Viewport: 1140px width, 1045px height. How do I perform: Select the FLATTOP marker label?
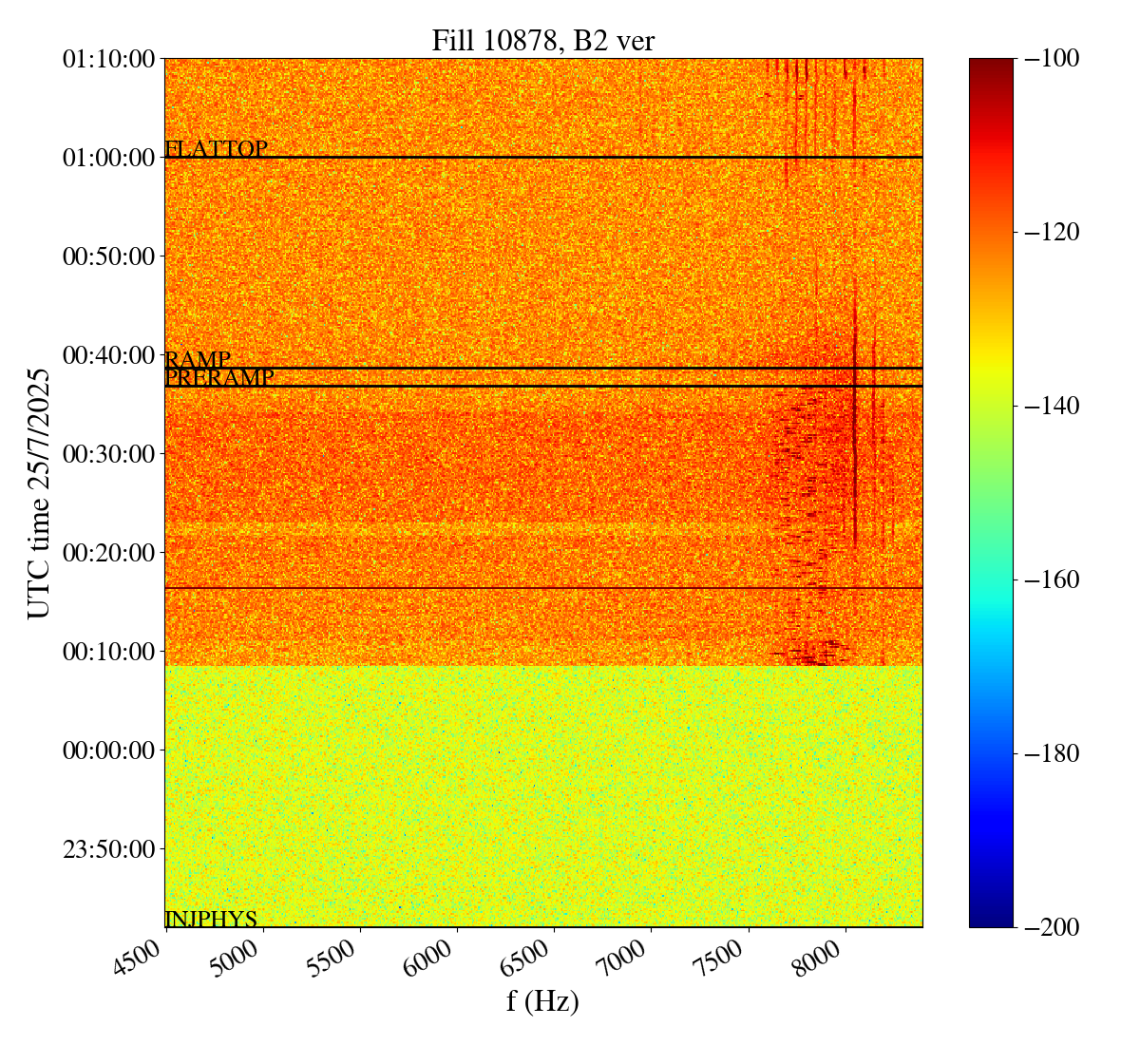(x=216, y=149)
